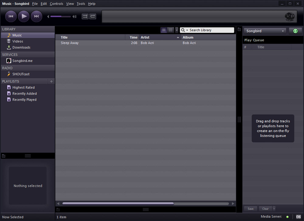
Task: Open search engine dropdown magnifier
Action: (185, 30)
